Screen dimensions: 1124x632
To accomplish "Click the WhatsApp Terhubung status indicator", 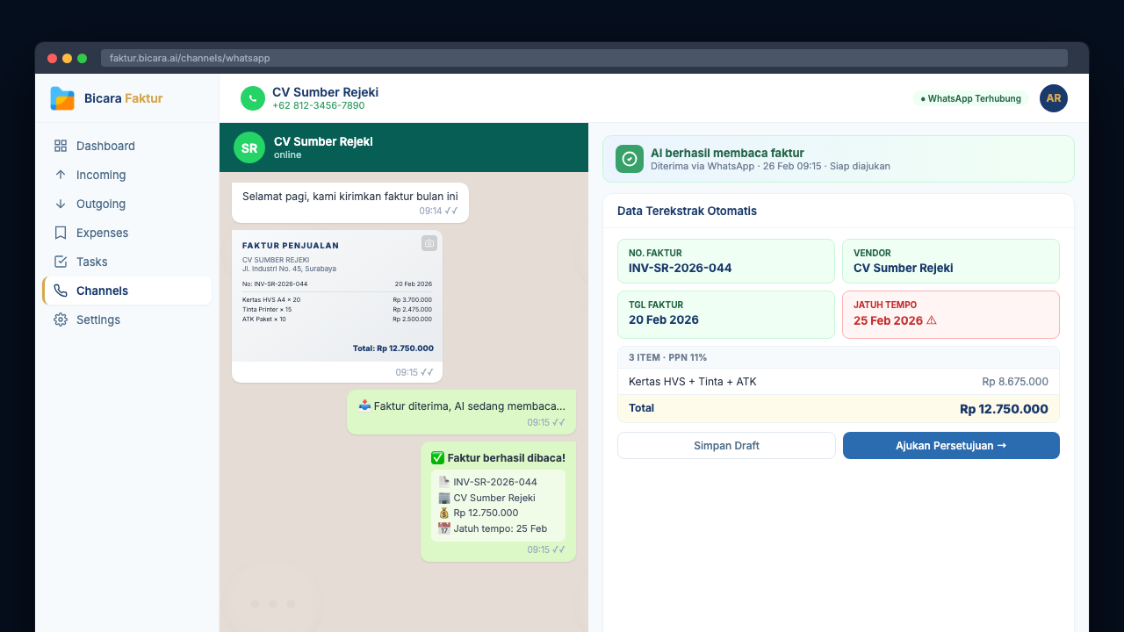I will [x=970, y=98].
